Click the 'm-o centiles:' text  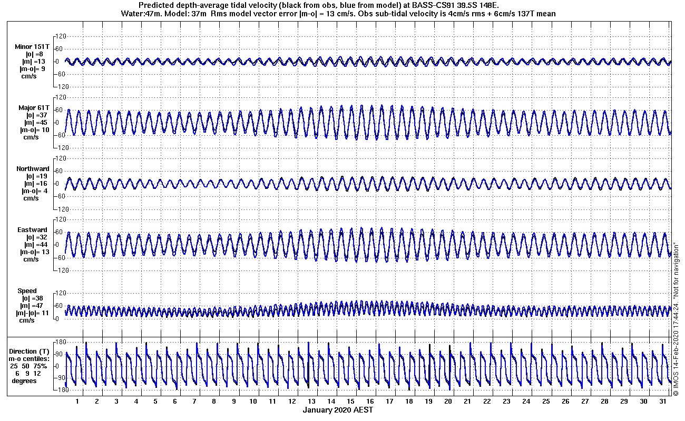(x=30, y=358)
